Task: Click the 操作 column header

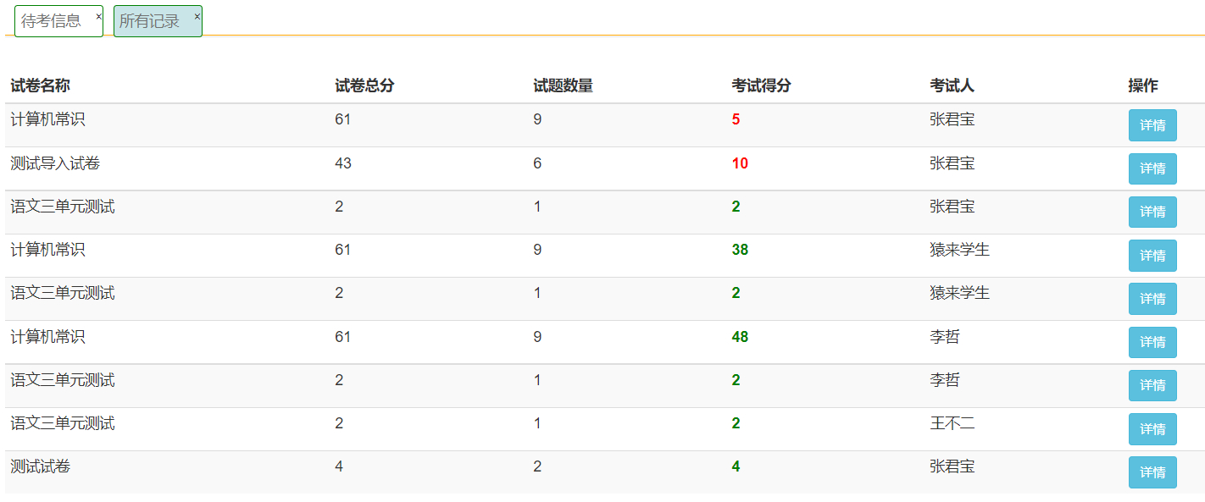Action: 1143,86
